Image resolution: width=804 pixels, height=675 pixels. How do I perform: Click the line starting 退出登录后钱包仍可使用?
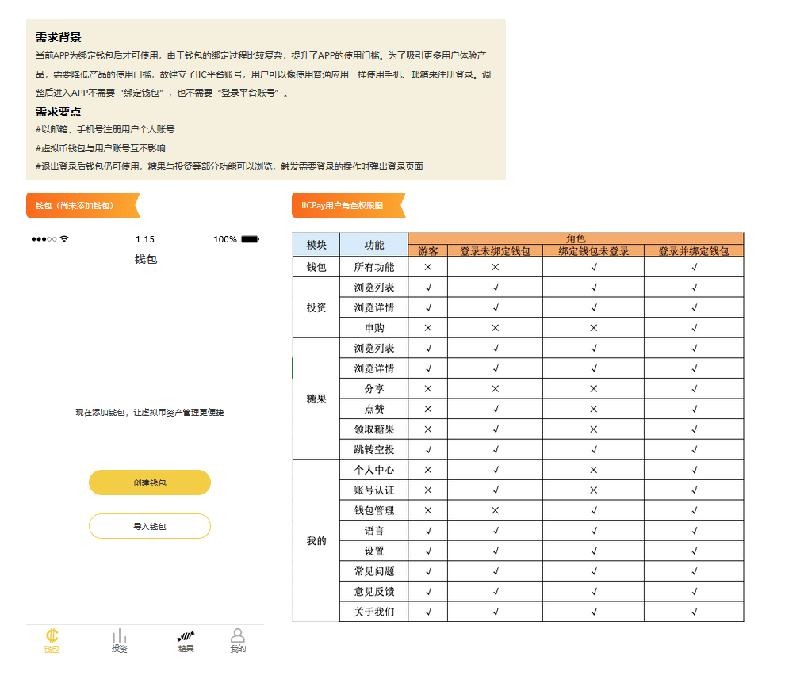(x=229, y=166)
